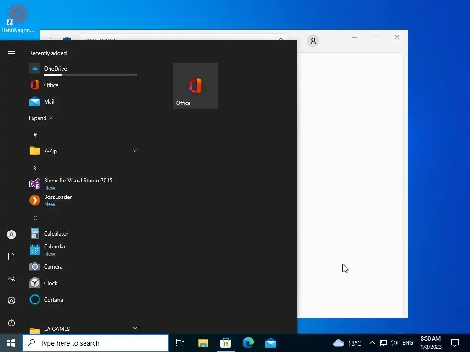
Task: Open Office in Recently added list
Action: click(x=84, y=85)
